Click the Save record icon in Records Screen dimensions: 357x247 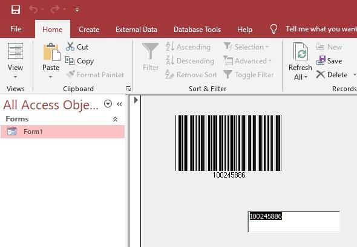point(321,60)
